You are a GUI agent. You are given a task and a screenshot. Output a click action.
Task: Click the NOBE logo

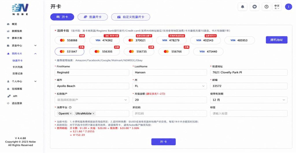20,9
